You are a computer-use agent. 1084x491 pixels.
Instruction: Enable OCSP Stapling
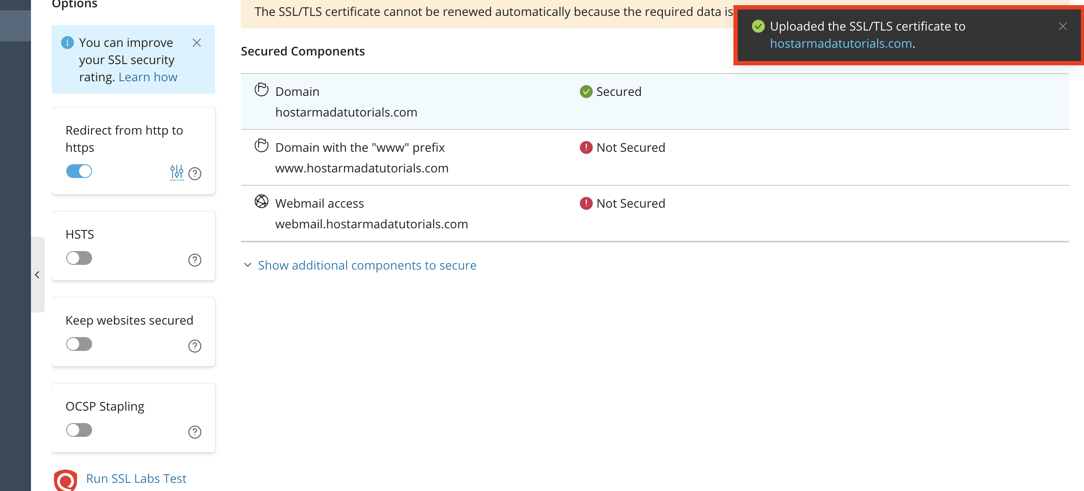[x=79, y=430]
